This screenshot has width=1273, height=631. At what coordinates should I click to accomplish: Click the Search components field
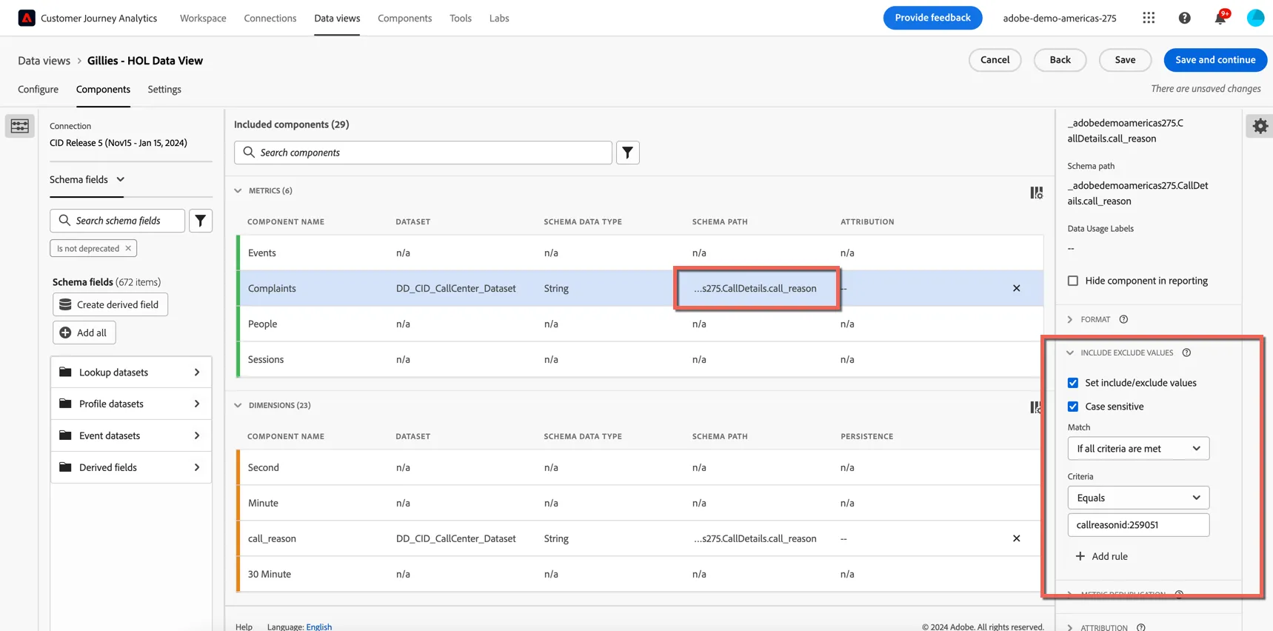point(423,153)
